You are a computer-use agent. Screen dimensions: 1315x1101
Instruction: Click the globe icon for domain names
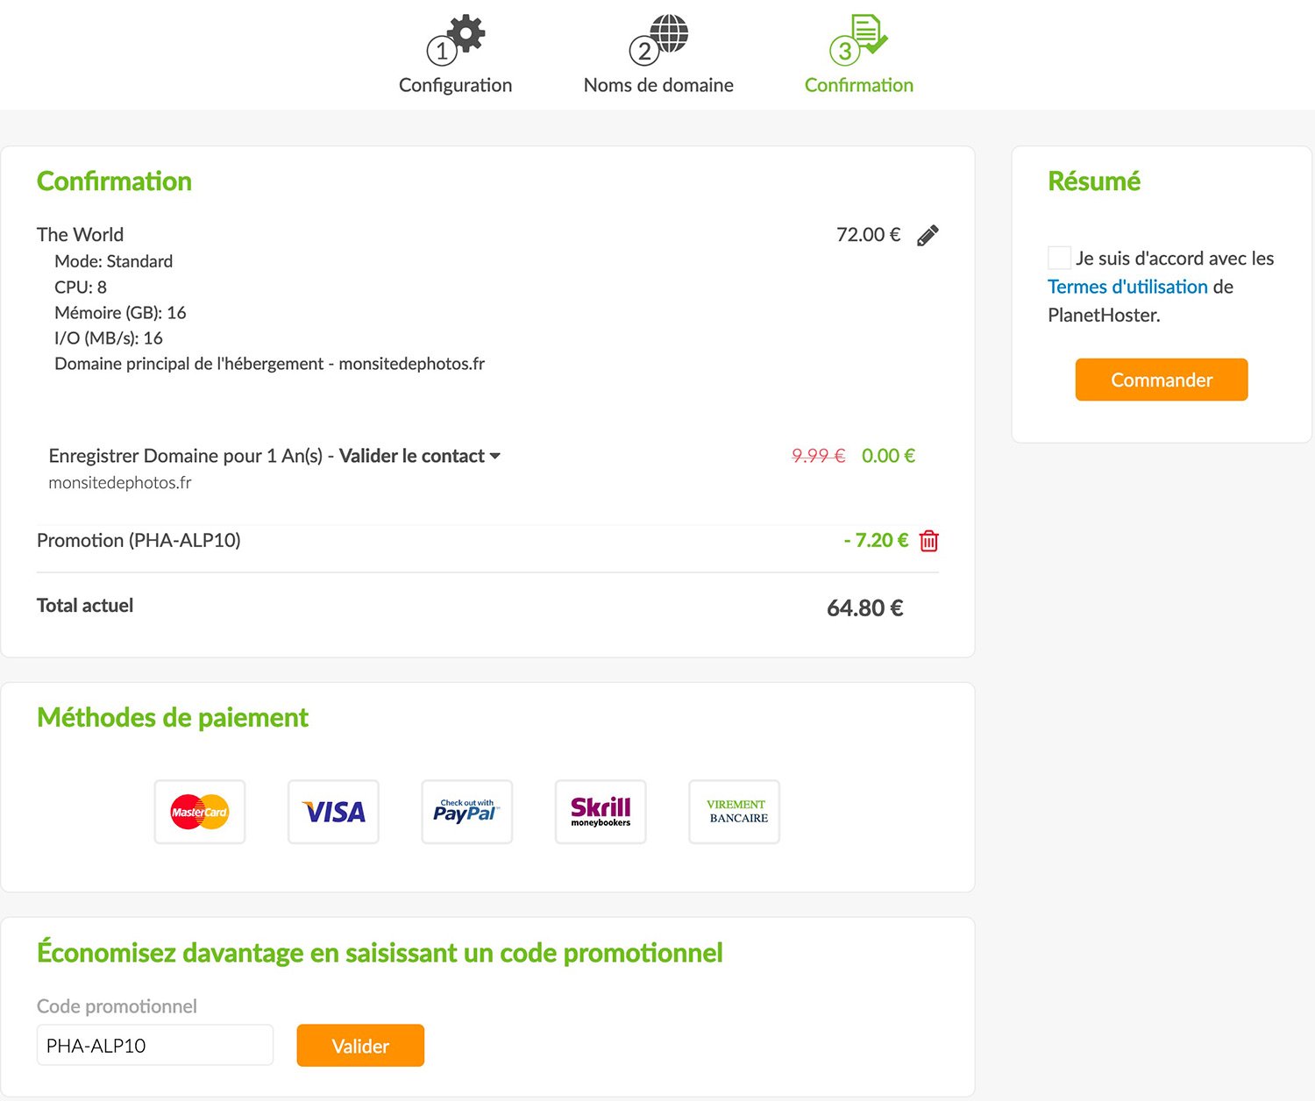(x=670, y=34)
